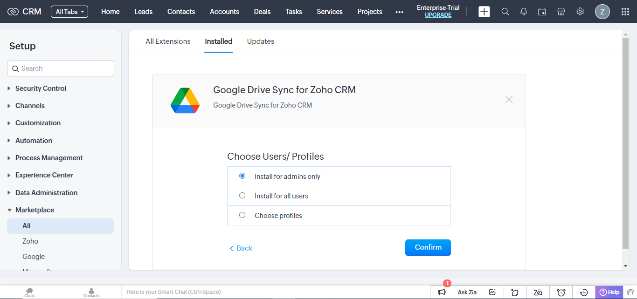Open the Zoho apps grid icon
637x299 pixels.
625,12
